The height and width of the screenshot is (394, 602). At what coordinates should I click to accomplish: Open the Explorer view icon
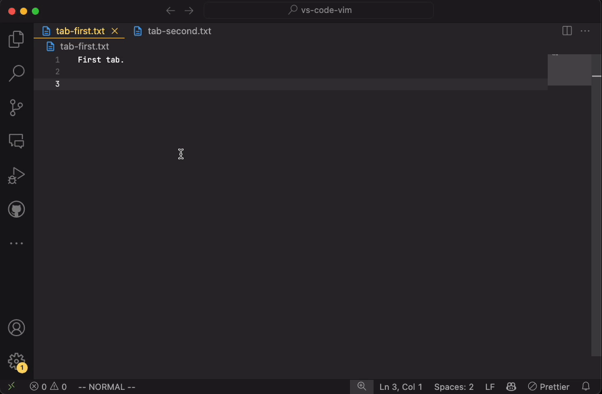[x=16, y=39]
